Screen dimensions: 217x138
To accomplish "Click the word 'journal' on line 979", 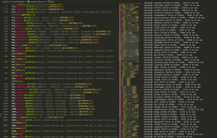I will coord(20,29).
